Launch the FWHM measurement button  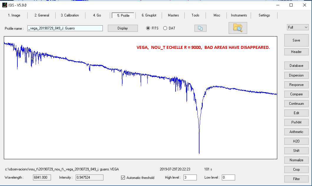coord(296,122)
